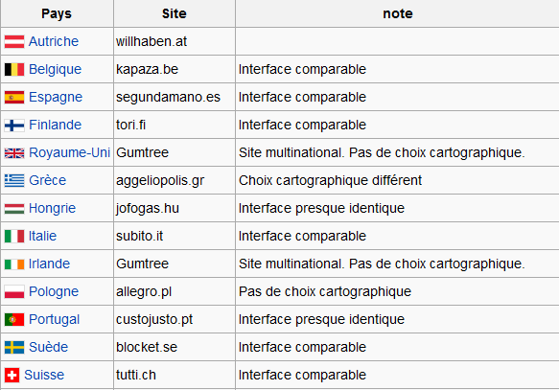The image size is (559, 390).
Task: Click the Portugal flag icon
Action: [x=14, y=319]
